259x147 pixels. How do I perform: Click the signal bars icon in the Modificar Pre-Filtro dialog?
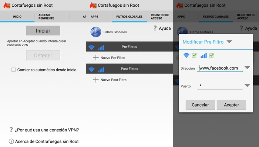point(203,56)
